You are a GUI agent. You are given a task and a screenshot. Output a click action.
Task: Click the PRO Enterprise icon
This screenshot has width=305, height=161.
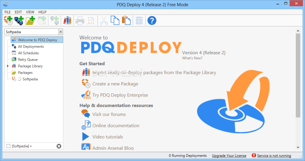[x=86, y=95]
